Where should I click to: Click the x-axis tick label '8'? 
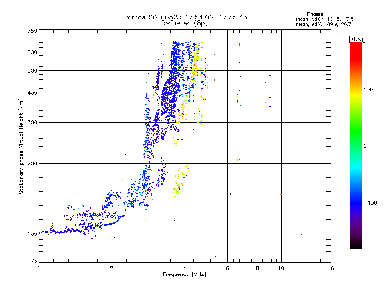[258, 268]
